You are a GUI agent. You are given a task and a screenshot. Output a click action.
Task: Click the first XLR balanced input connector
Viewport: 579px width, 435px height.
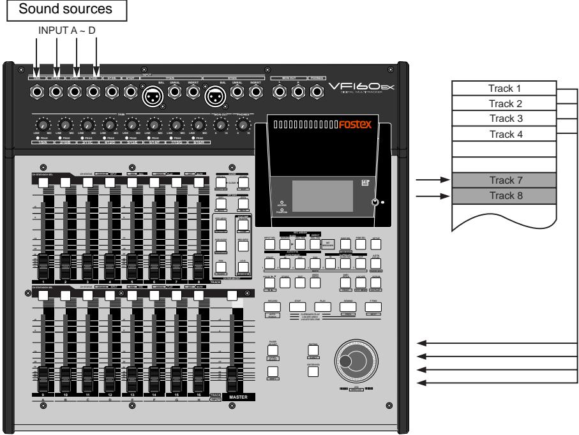pyautogui.click(x=153, y=96)
